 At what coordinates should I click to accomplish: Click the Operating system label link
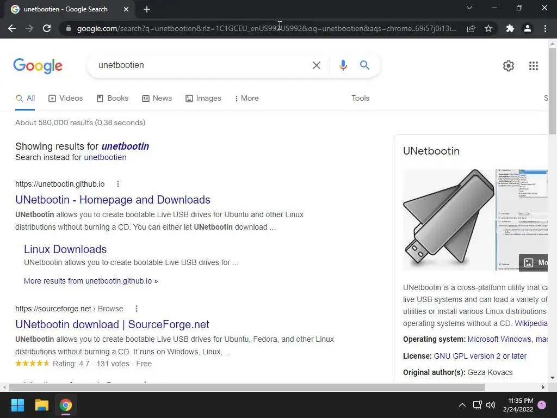(434, 340)
